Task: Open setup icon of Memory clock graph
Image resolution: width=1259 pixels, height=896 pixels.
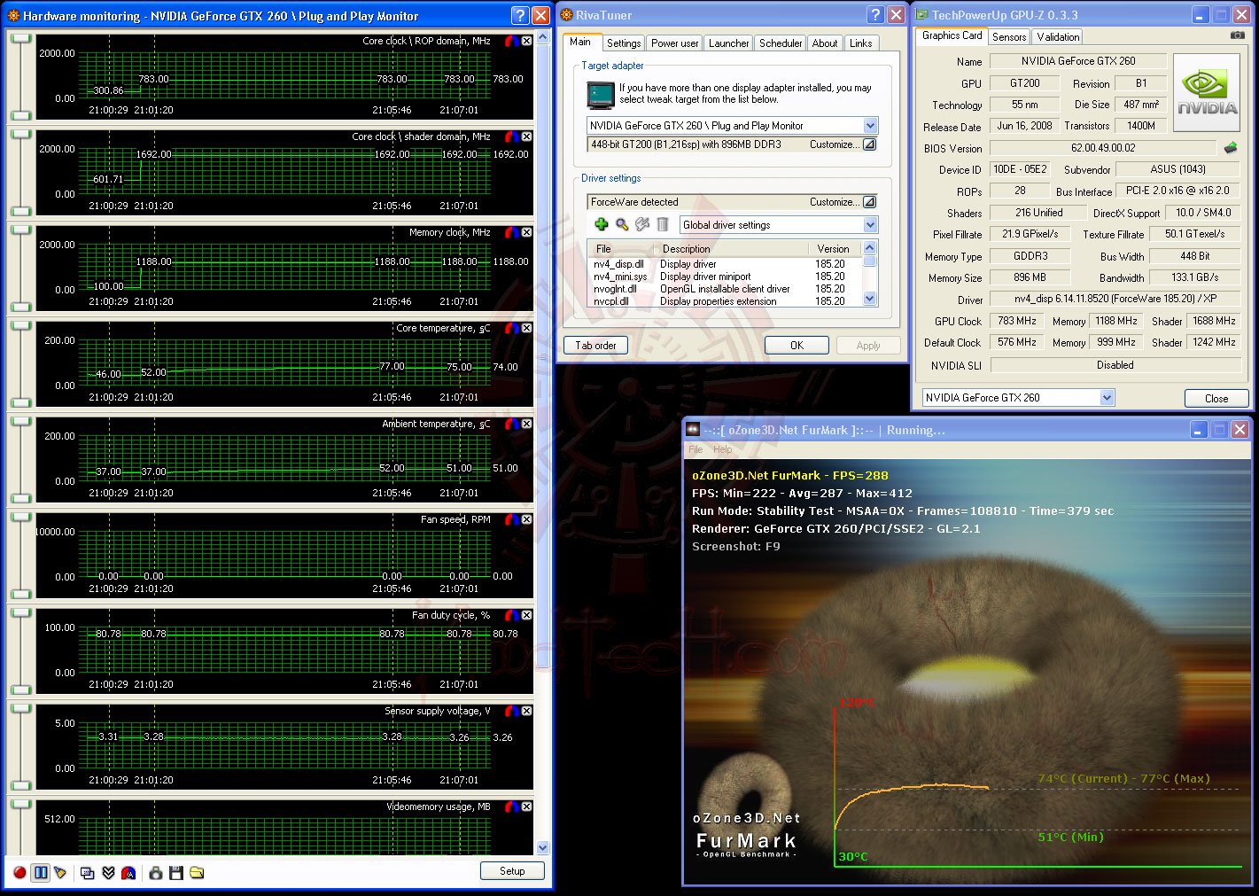Action: (x=511, y=232)
